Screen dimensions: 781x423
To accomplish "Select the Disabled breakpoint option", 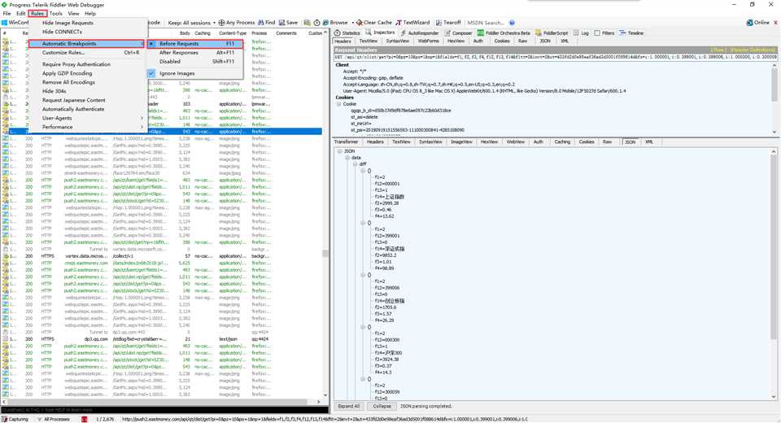I will [194, 61].
